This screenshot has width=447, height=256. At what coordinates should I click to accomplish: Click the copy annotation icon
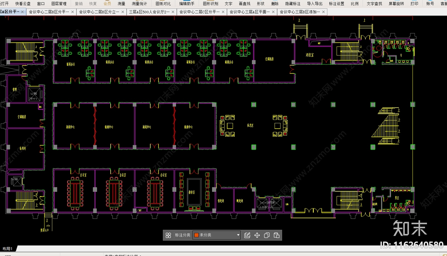tap(267, 235)
